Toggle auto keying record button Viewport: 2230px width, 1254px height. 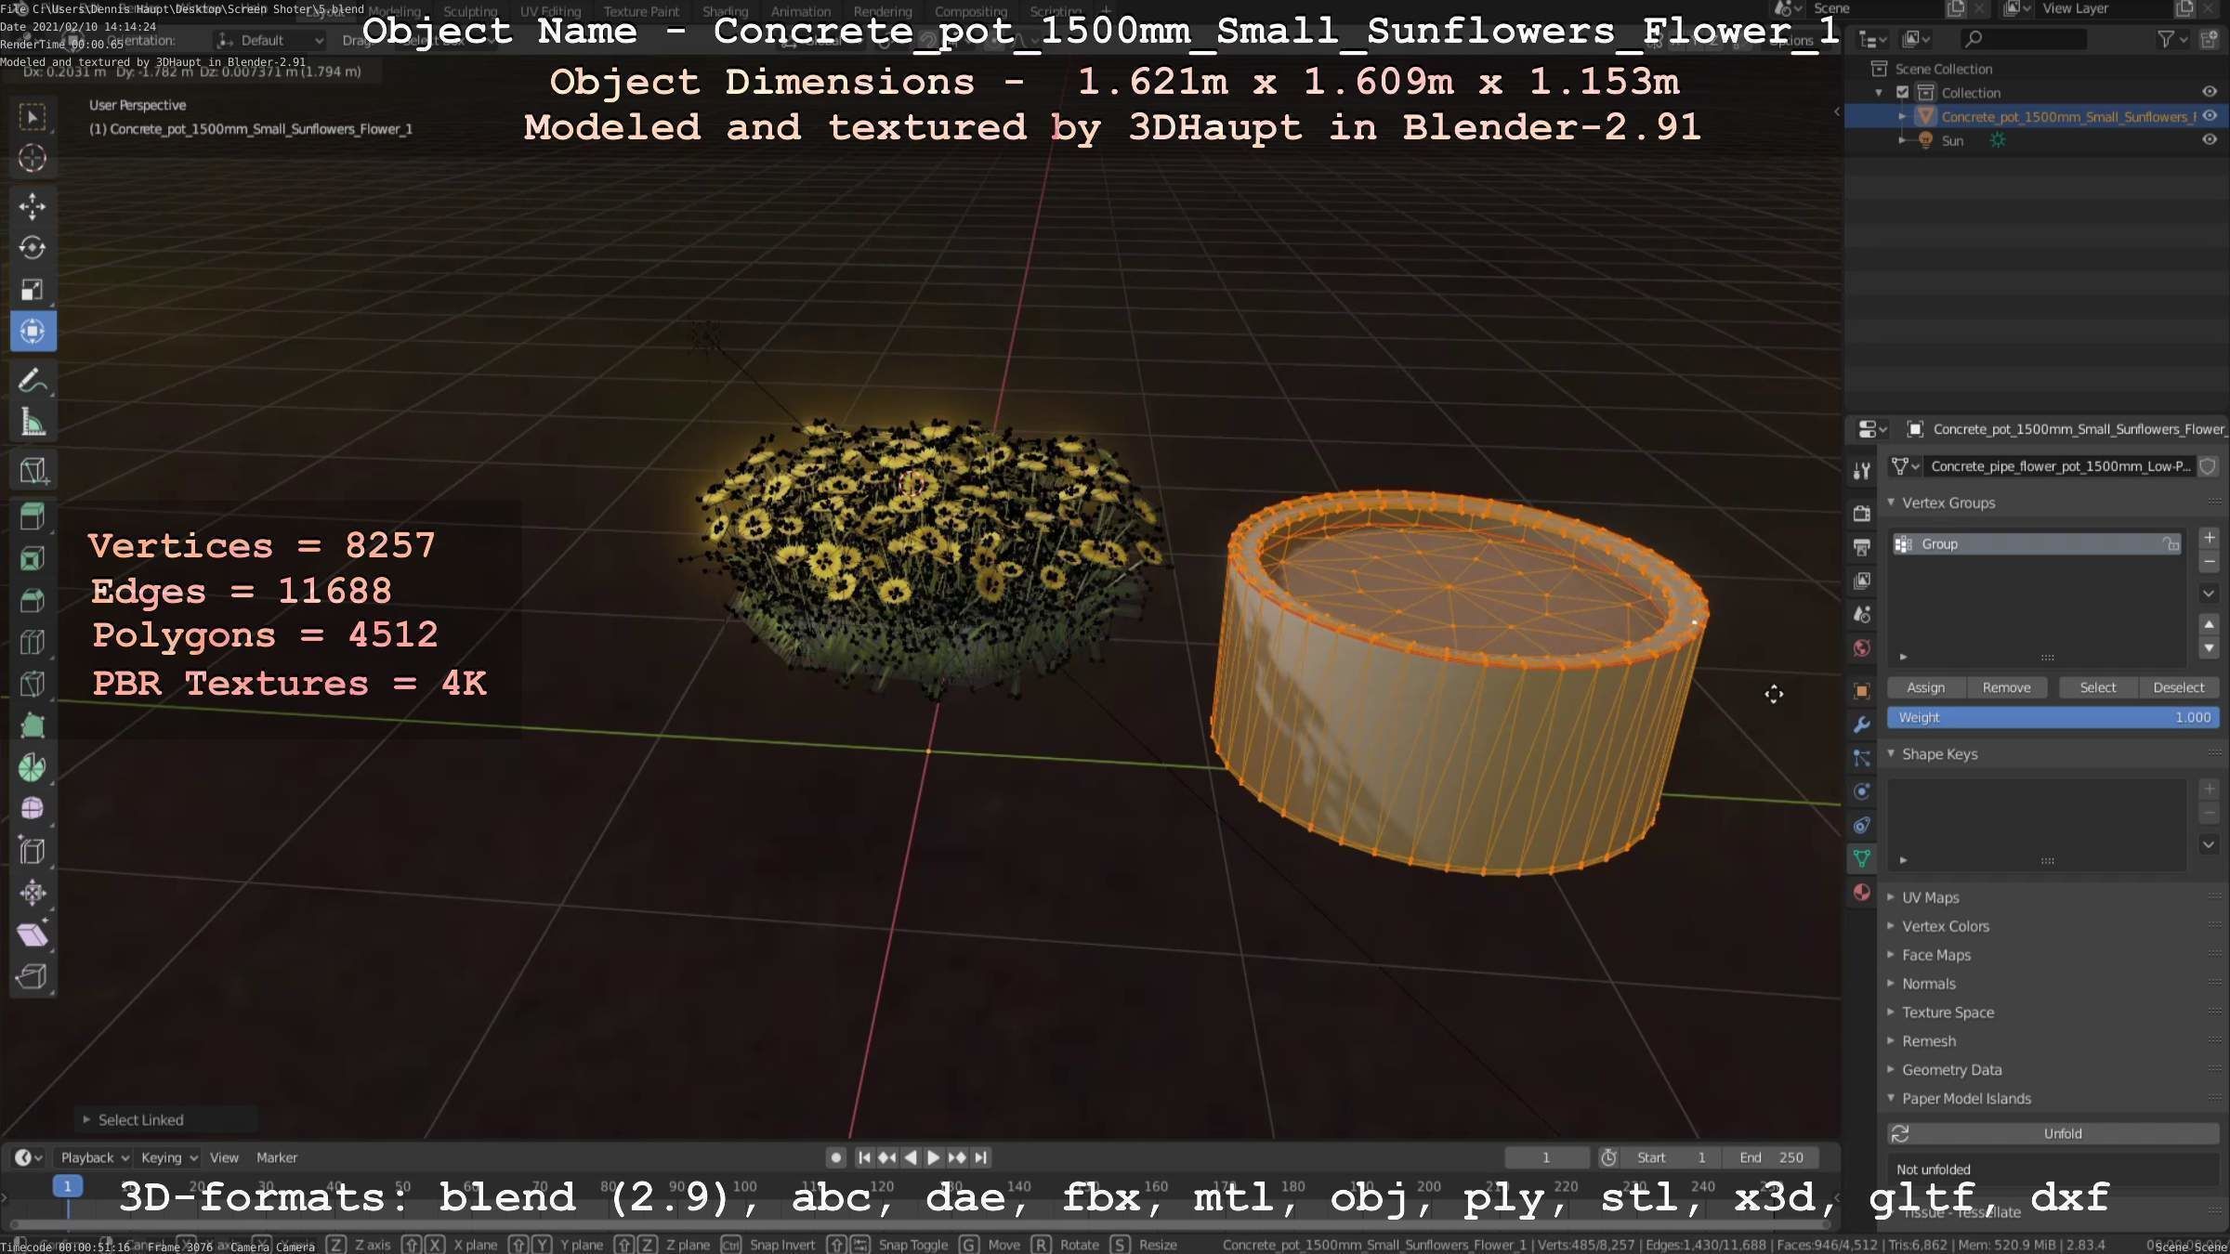[x=835, y=1157]
